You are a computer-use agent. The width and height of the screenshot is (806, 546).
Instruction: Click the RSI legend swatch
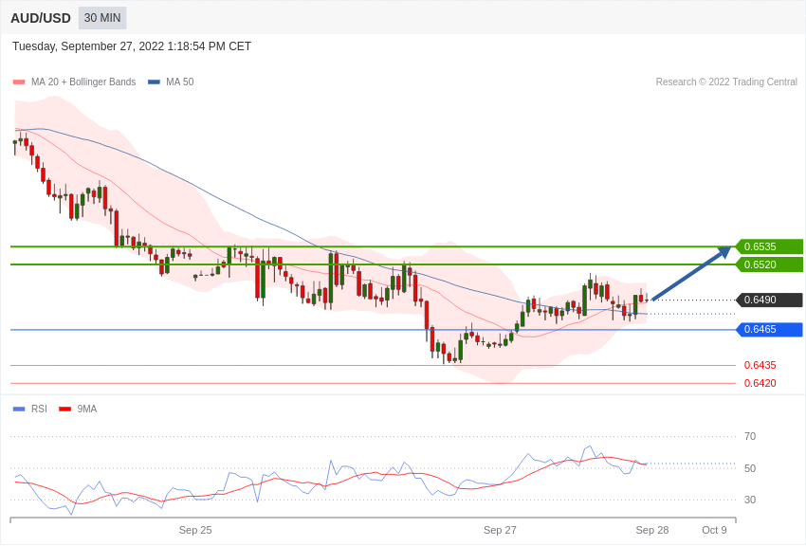[19, 409]
